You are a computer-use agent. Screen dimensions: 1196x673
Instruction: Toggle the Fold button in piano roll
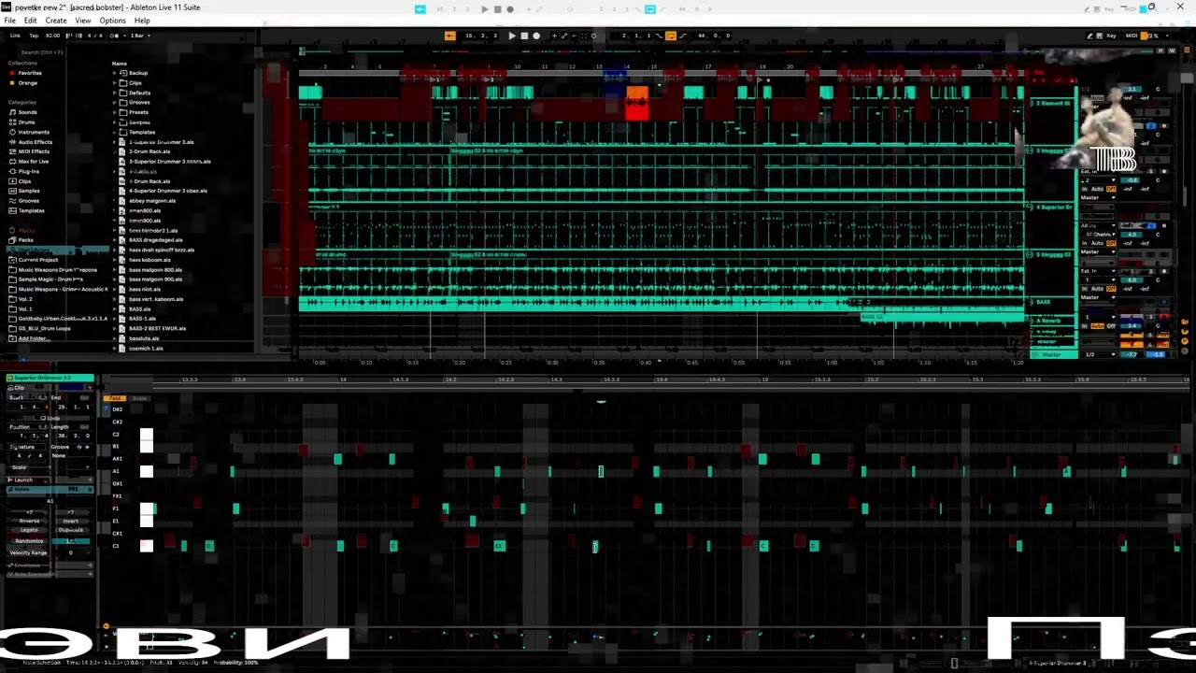click(x=116, y=399)
